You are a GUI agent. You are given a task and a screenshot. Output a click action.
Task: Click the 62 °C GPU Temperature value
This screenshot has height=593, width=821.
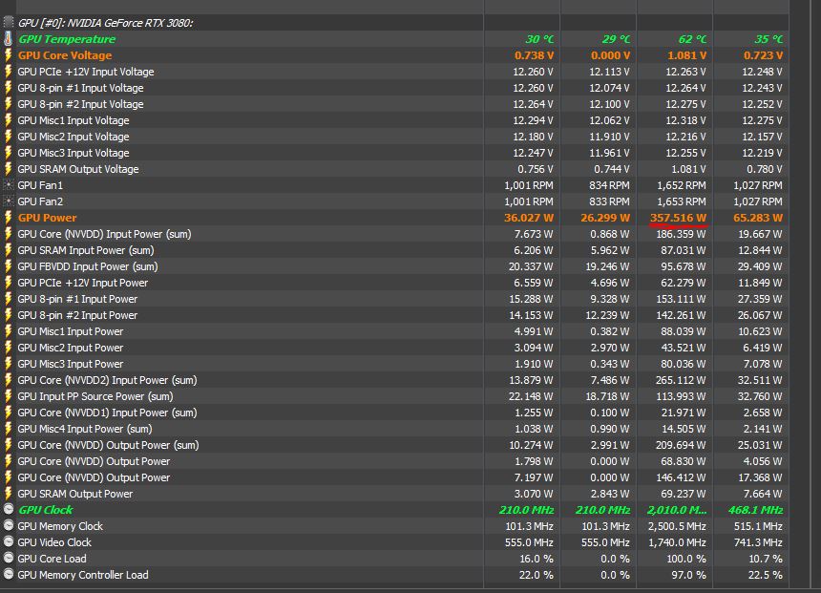pyautogui.click(x=692, y=39)
